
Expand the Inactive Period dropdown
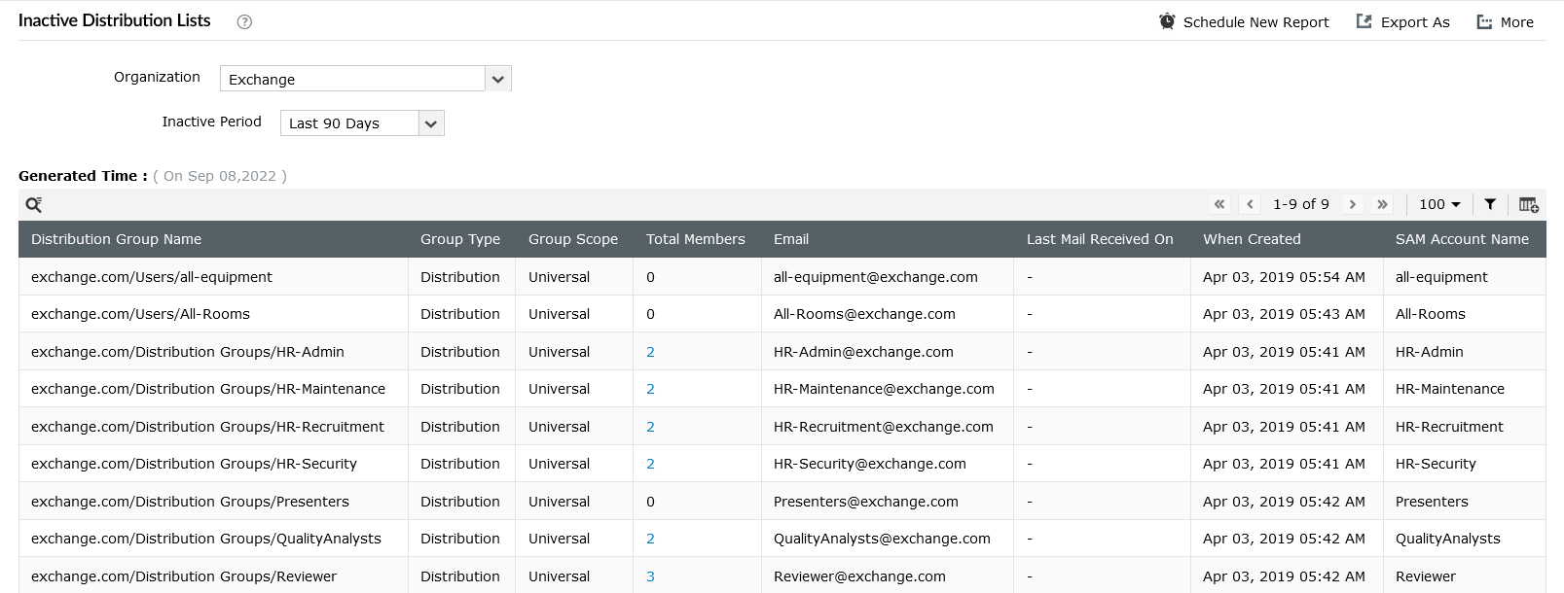[x=431, y=123]
